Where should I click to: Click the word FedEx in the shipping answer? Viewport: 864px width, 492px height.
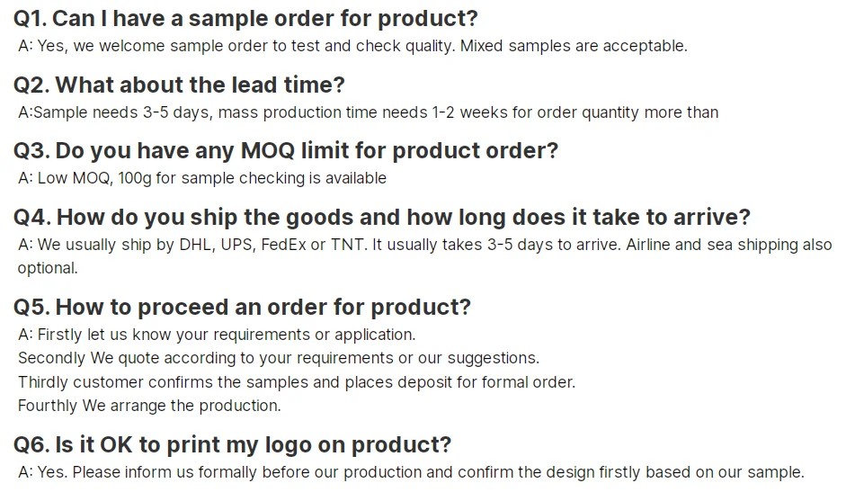pos(283,245)
